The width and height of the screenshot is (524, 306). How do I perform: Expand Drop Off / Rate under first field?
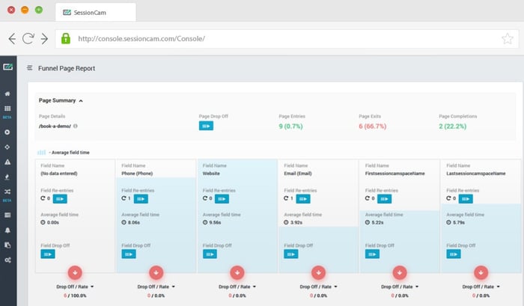point(74,287)
